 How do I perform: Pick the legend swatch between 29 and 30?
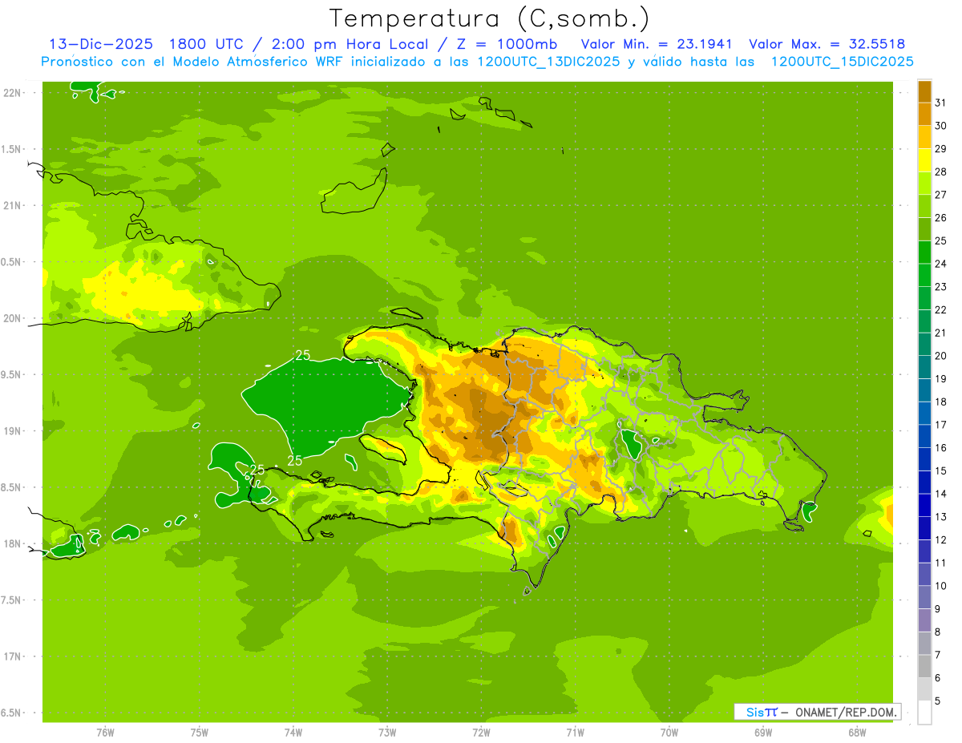point(924,137)
